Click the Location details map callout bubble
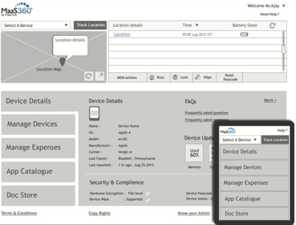Viewport: 296px width, 225px height. (70, 46)
